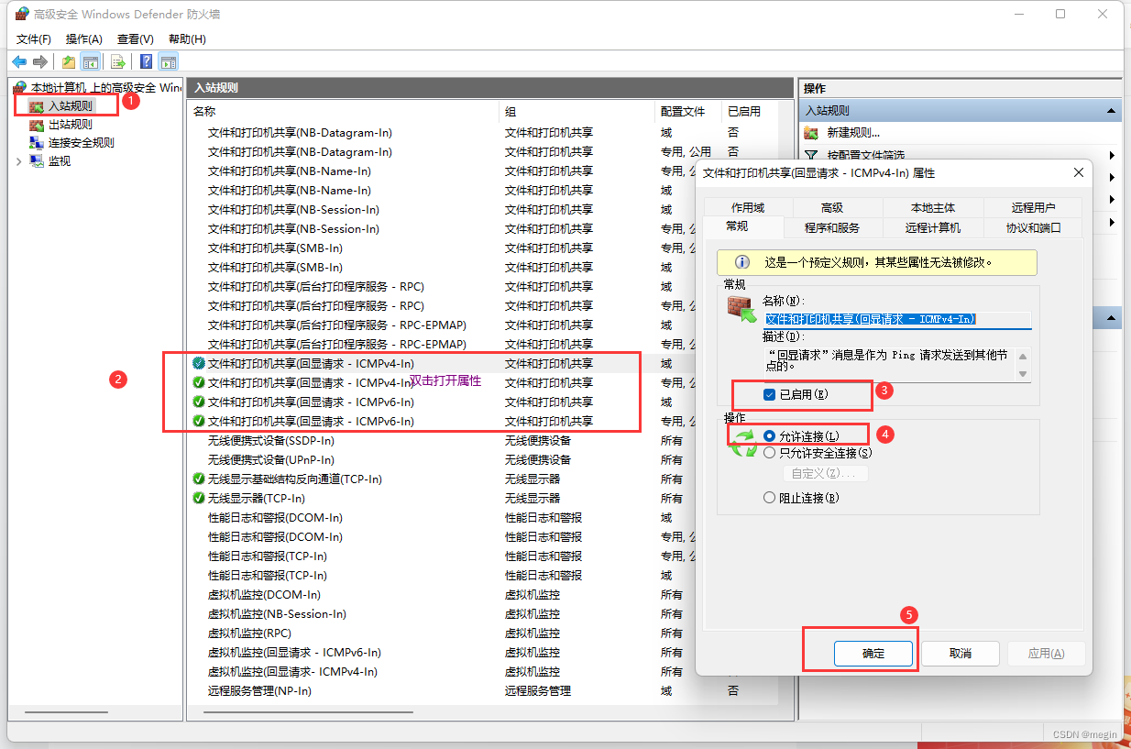Select the 阻止连接(B) radio button
Screen dimensions: 1131x749
(770, 499)
